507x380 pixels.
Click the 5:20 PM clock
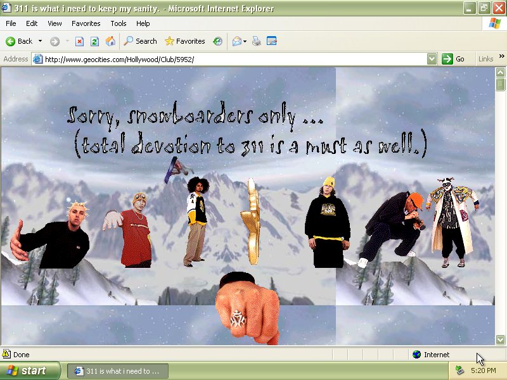484,370
